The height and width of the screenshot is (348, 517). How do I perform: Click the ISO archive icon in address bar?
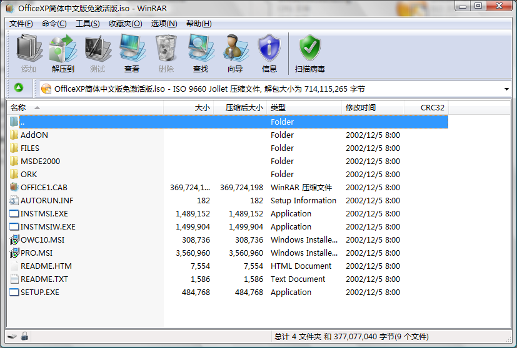tap(46, 89)
